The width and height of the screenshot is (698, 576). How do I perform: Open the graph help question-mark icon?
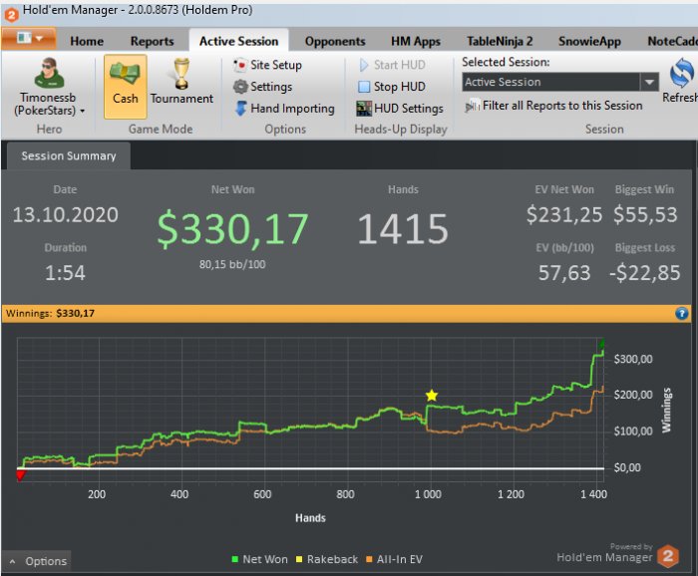pyautogui.click(x=681, y=314)
